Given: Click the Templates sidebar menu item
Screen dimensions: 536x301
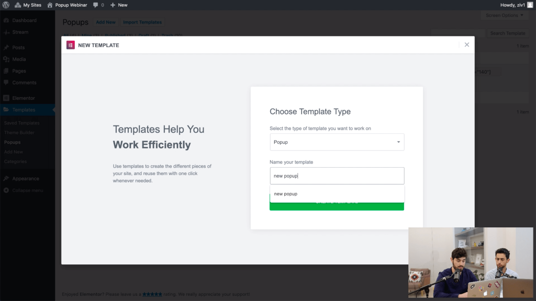Looking at the screenshot, I should (24, 110).
